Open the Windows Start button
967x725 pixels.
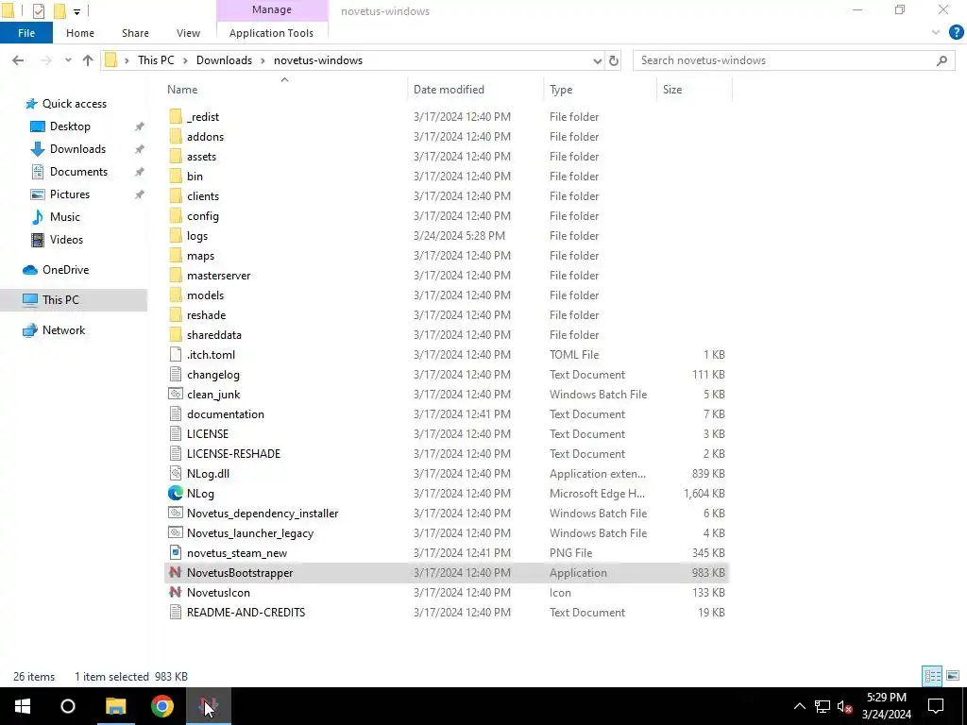click(x=23, y=706)
